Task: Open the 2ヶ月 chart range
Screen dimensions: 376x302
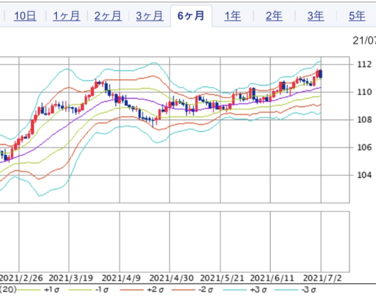Action: coord(108,16)
